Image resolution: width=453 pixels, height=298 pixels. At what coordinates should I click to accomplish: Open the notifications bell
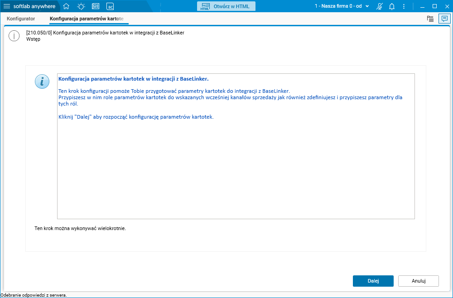click(x=392, y=6)
